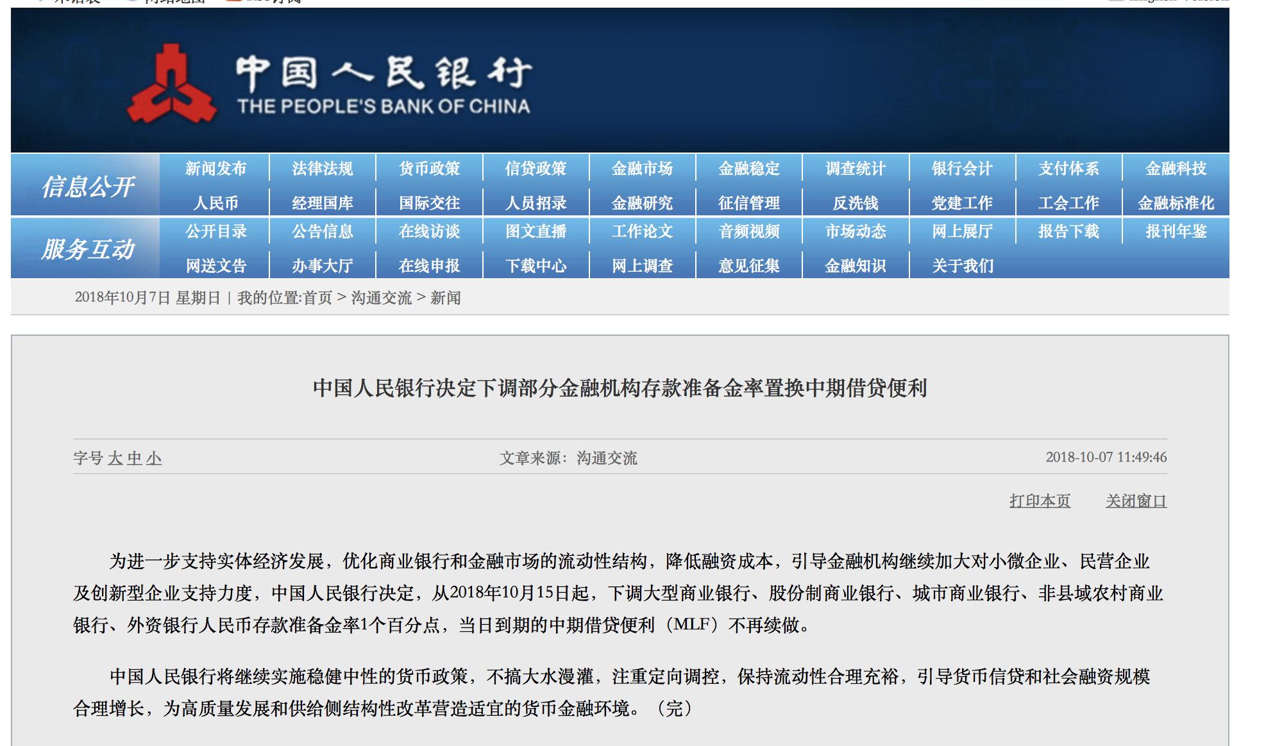This screenshot has height=746, width=1266.
Task: Open 报告下载 link
Action: (x=1068, y=231)
